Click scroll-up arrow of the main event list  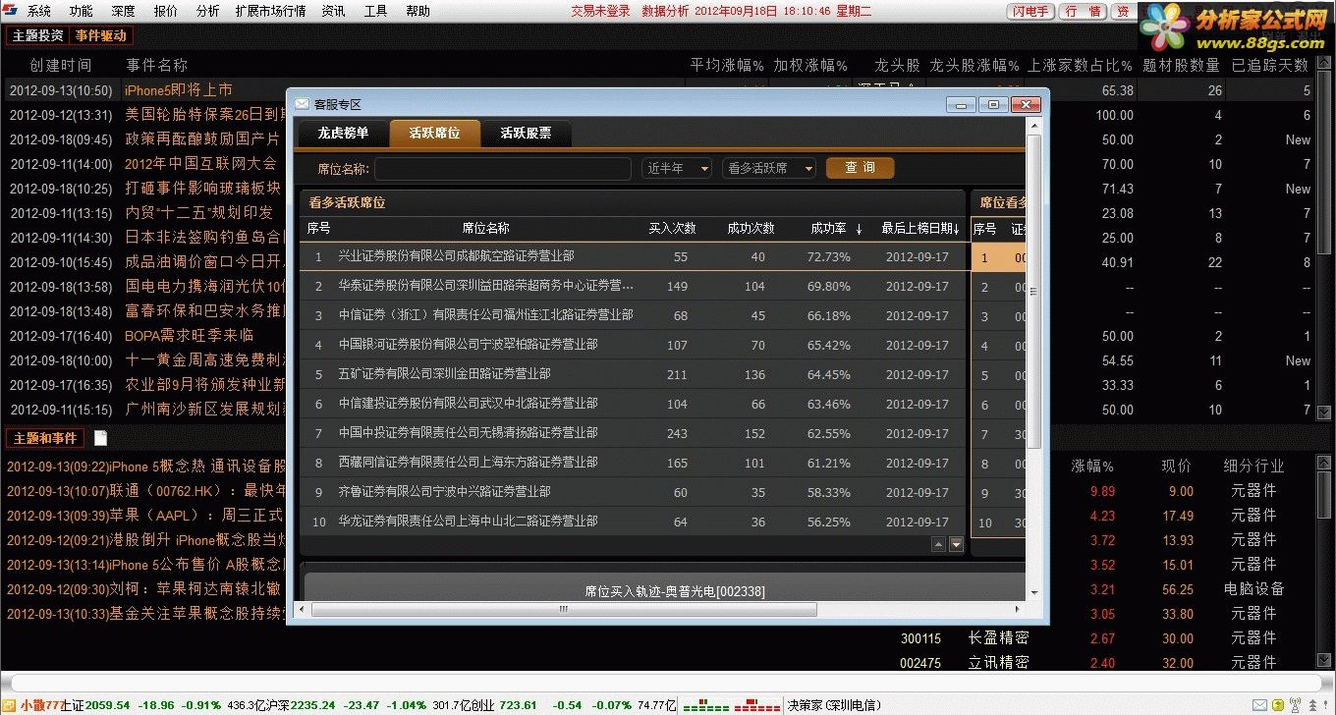pyautogui.click(x=1326, y=62)
